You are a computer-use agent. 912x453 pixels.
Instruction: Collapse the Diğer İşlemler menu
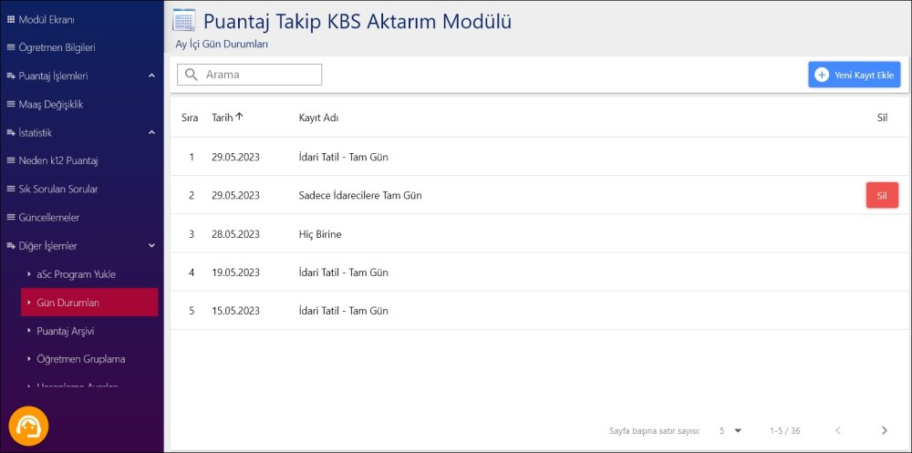151,246
